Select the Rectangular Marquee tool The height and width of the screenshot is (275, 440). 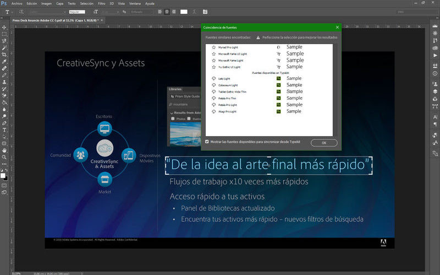[4, 34]
